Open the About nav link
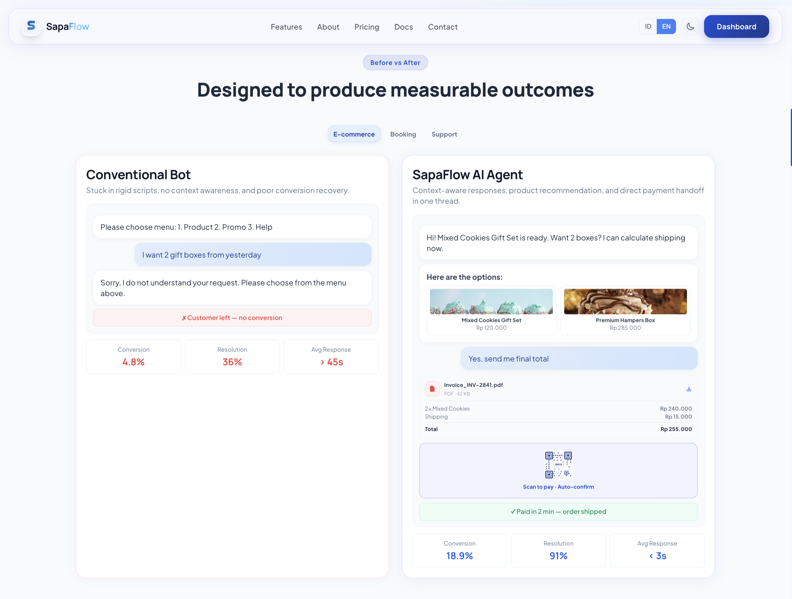 tap(328, 27)
